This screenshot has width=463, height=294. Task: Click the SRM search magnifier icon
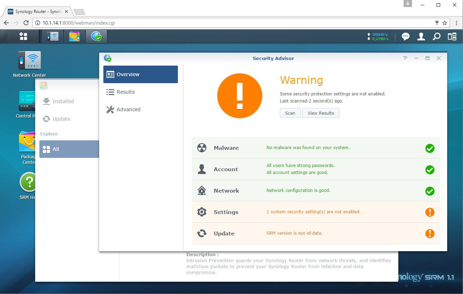click(437, 36)
